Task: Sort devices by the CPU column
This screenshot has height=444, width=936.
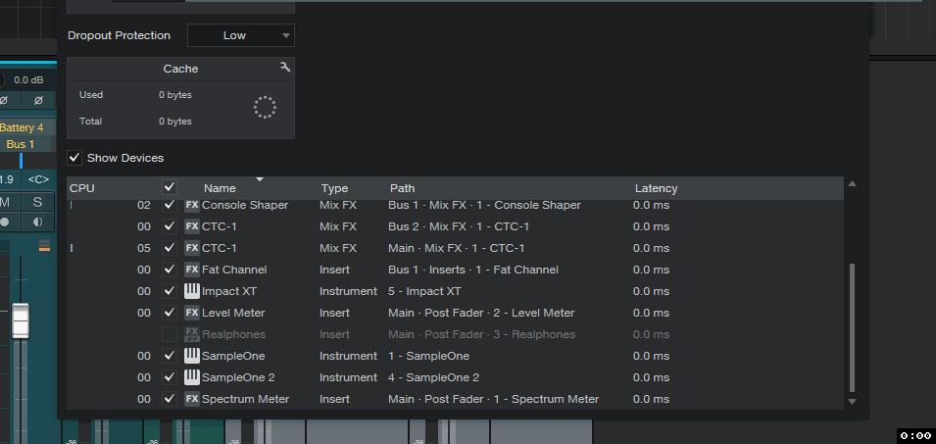Action: point(82,188)
